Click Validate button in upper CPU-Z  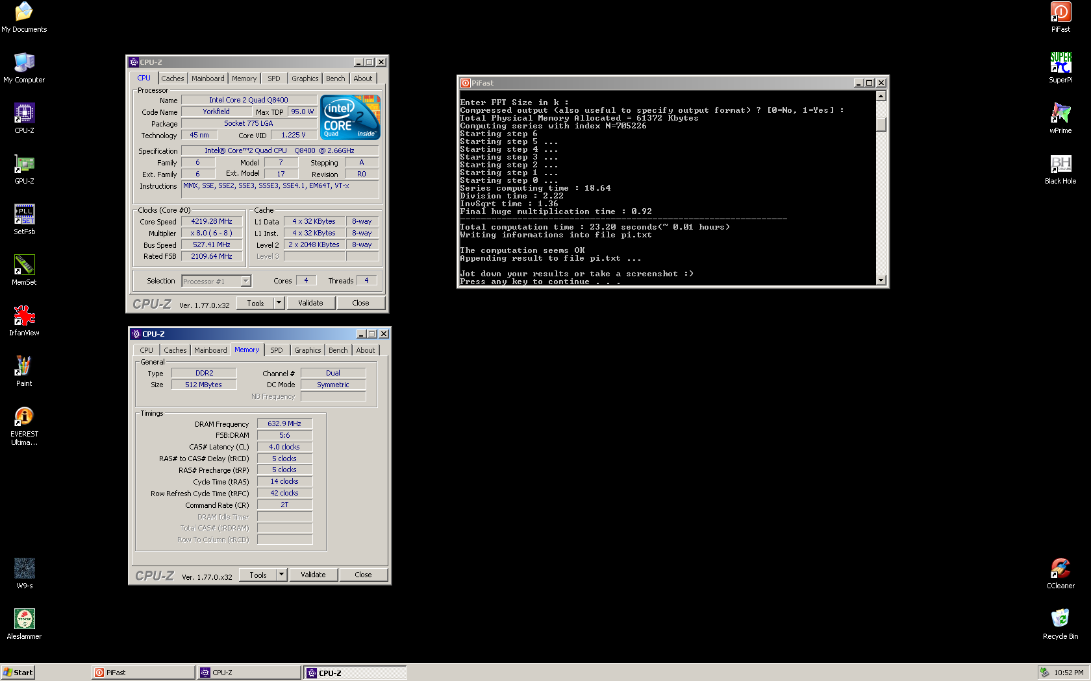point(310,303)
